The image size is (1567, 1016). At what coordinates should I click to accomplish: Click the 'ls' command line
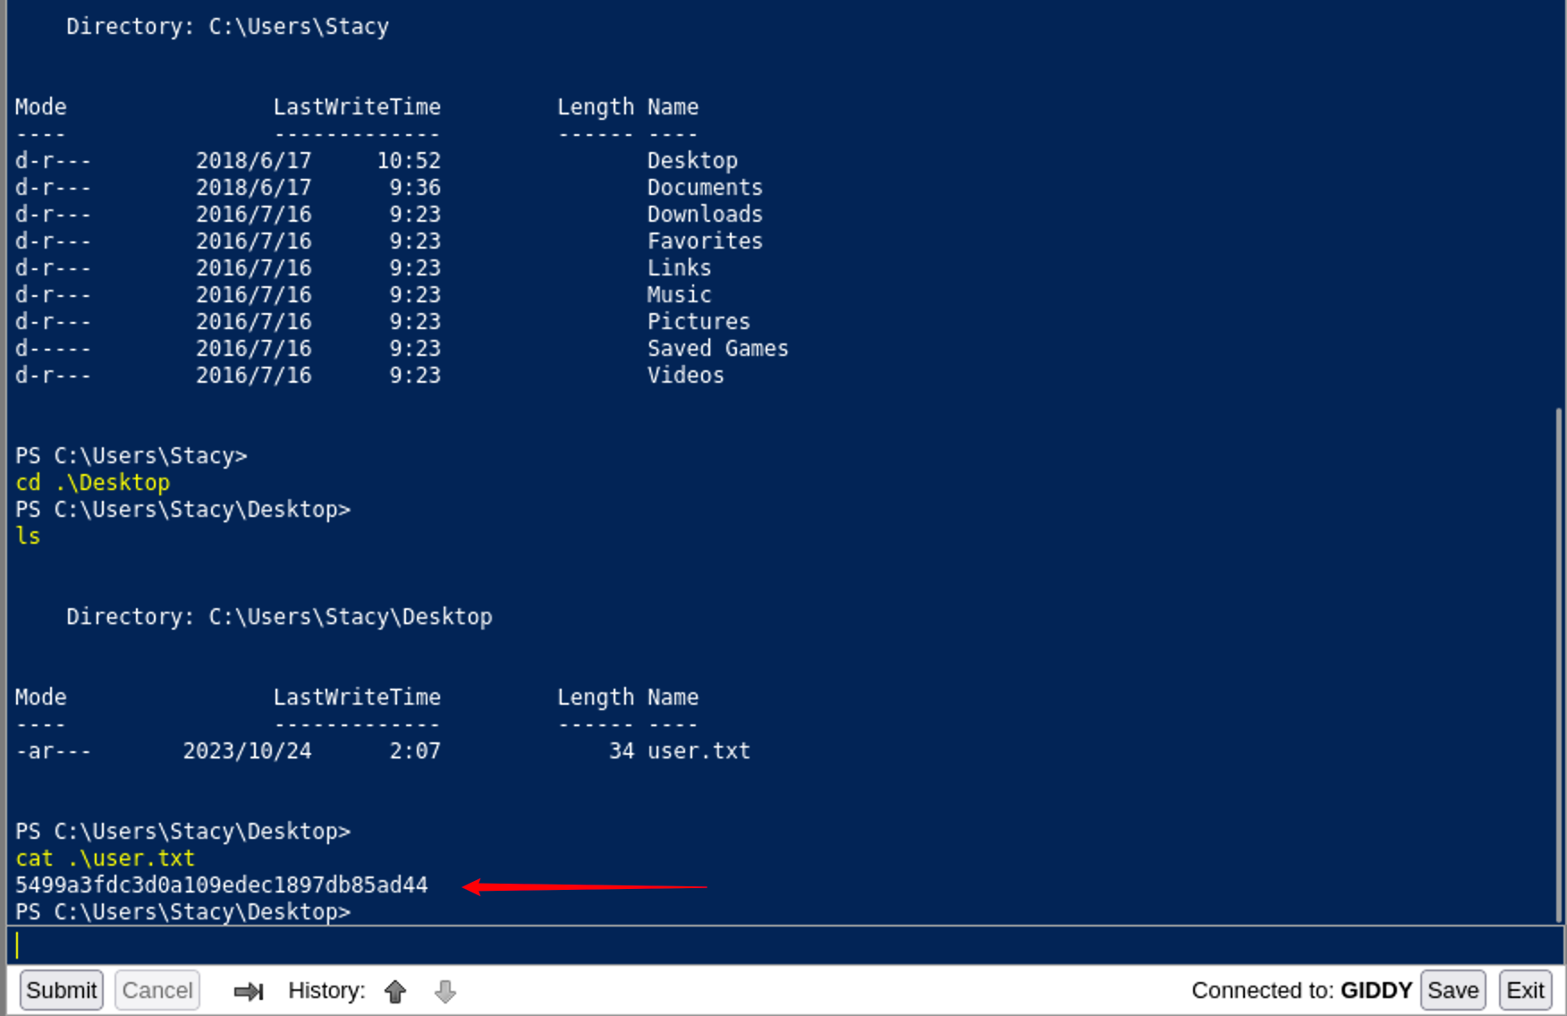point(28,536)
